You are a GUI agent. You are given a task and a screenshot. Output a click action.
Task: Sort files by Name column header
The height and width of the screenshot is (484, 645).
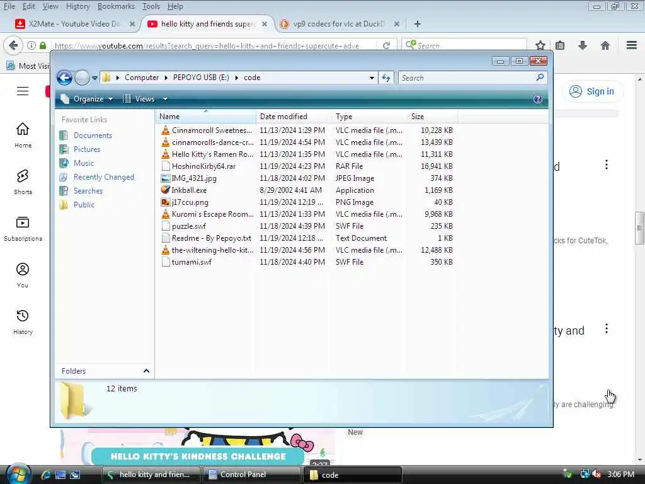(206, 117)
